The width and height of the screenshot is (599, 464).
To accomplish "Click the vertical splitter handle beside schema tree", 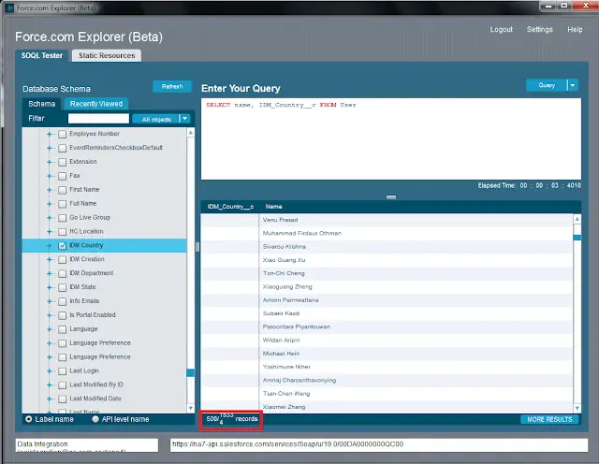I will tap(197, 247).
